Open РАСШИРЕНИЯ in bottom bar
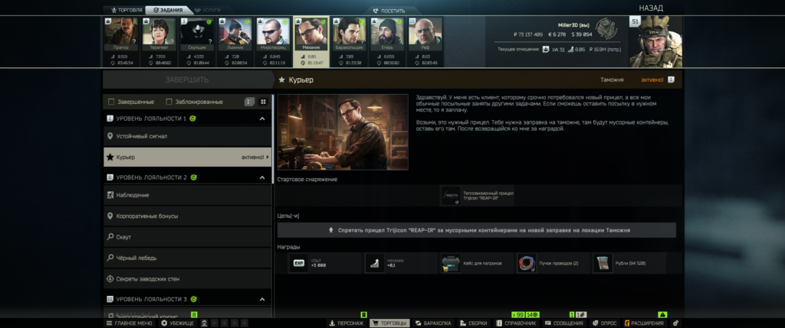785x328 pixels. pyautogui.click(x=644, y=323)
